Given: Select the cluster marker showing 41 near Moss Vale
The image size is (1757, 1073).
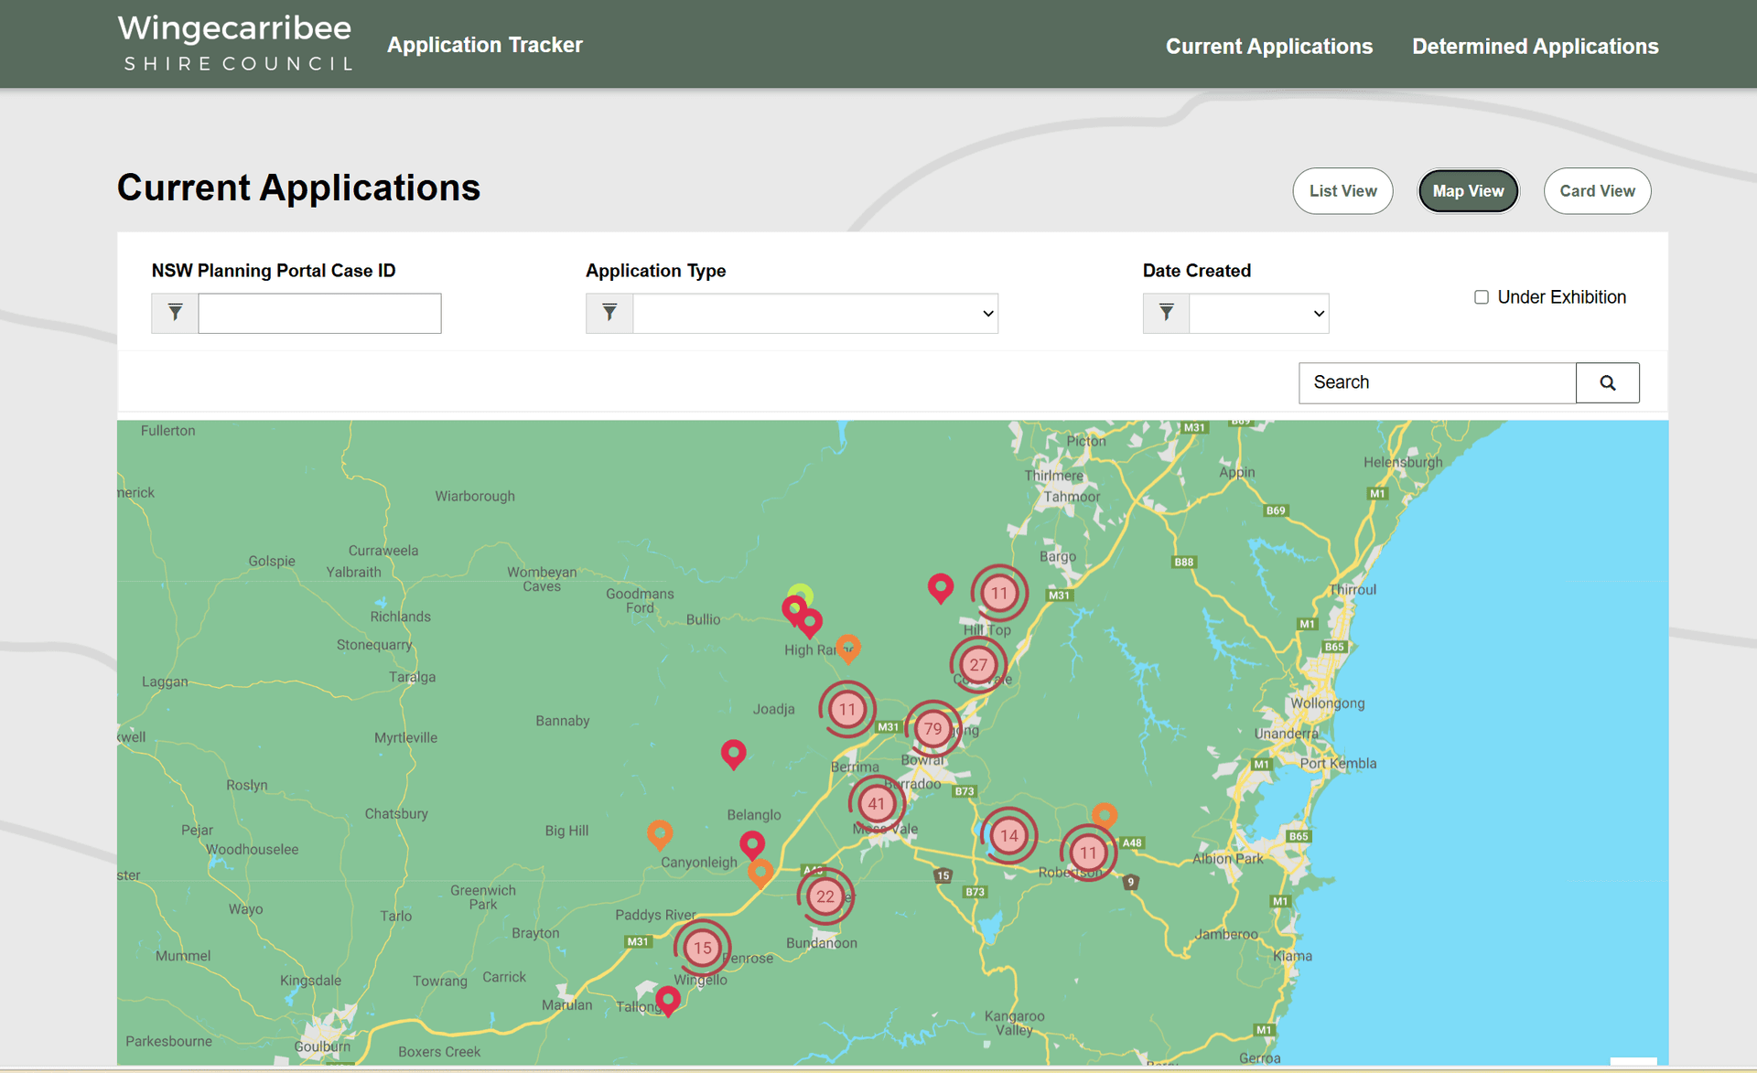Looking at the screenshot, I should 877,802.
